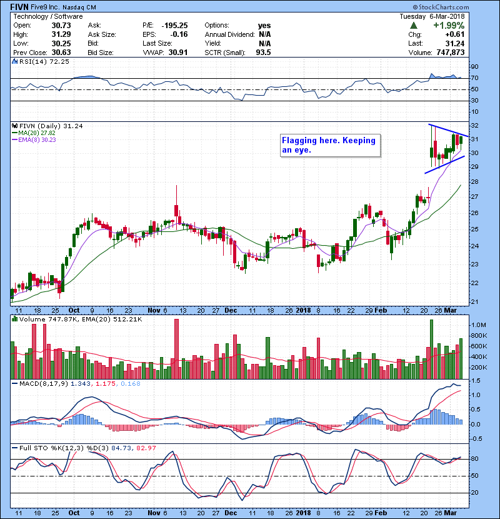Image resolution: width=500 pixels, height=519 pixels.
Task: Click the tallest green volume bar in late February
Action: point(431,349)
